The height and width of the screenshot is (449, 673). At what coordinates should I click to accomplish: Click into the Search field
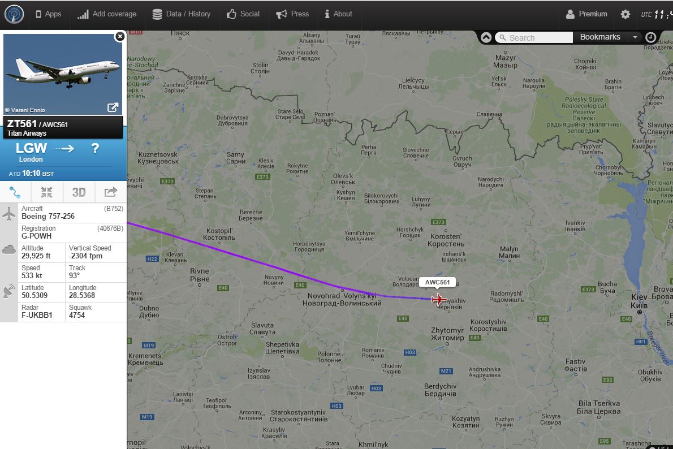pyautogui.click(x=534, y=37)
